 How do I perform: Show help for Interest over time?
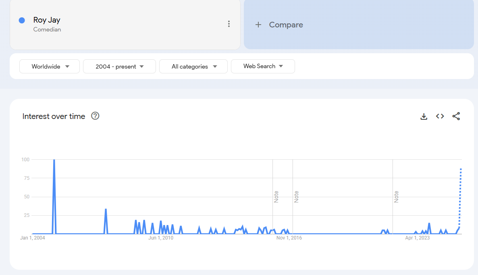[x=95, y=116]
